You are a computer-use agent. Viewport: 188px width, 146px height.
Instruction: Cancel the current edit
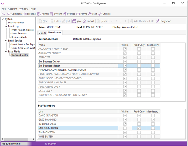(88, 21)
